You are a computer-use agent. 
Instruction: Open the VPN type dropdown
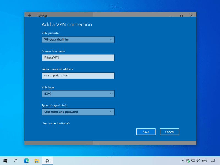78,94
